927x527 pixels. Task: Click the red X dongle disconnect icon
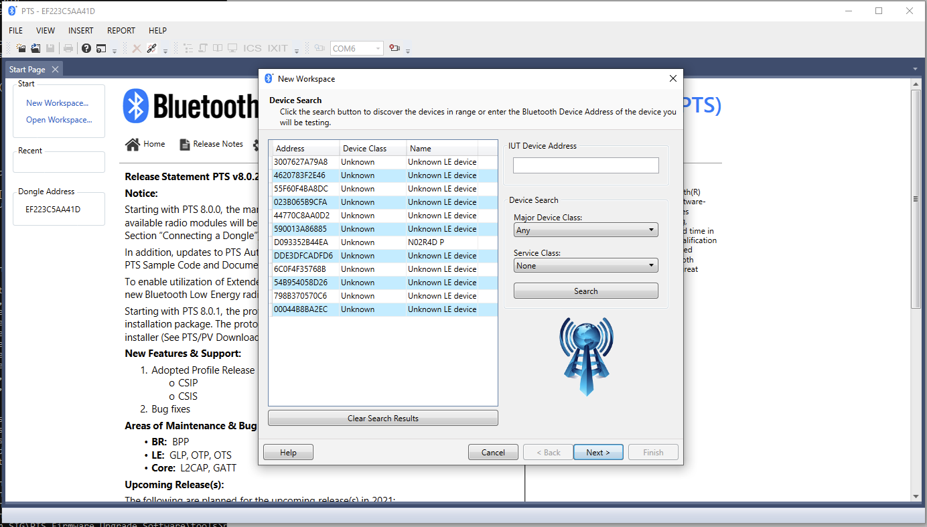[x=137, y=48]
